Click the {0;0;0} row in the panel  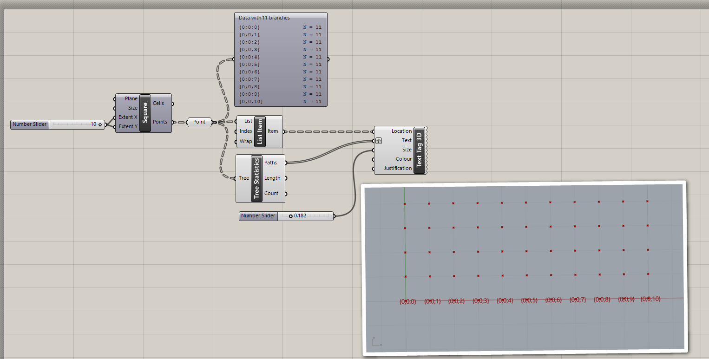pos(281,27)
